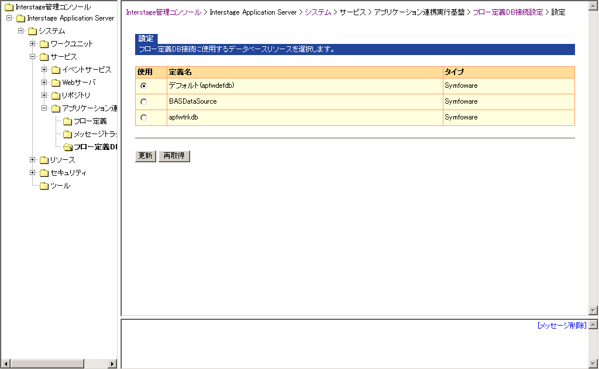This screenshot has width=599, height=369.
Task: Click the Webサーバ folder icon
Action: (x=56, y=83)
